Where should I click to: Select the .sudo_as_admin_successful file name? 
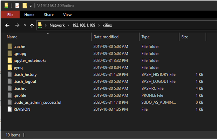pos(38,102)
